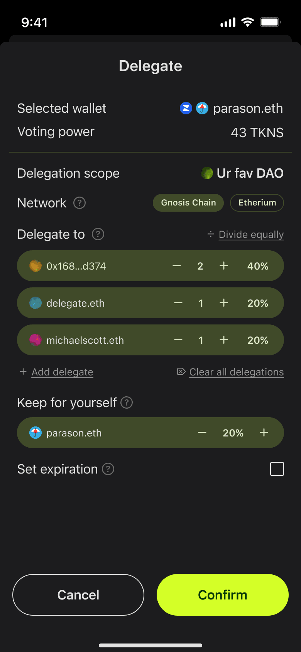Decrease shares for 0x168...d374

pyautogui.click(x=177, y=266)
